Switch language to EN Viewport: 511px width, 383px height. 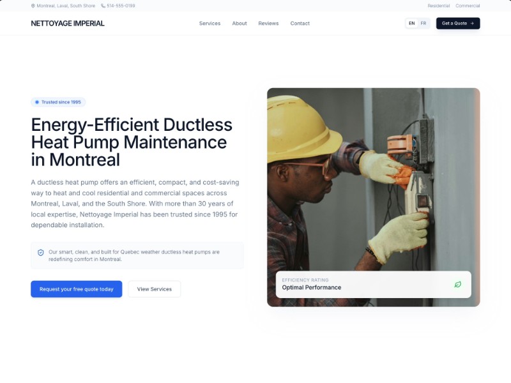[411, 24]
